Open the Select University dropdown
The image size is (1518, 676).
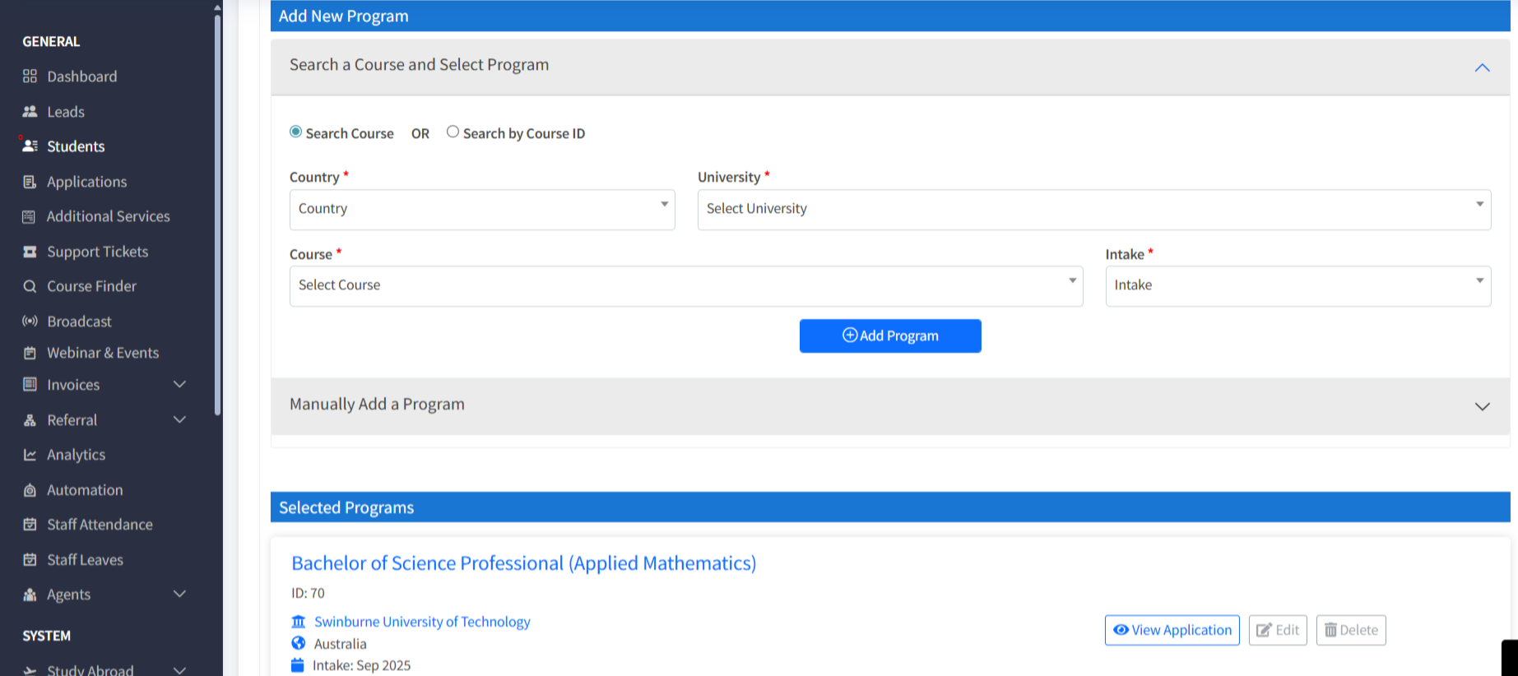click(x=1093, y=210)
